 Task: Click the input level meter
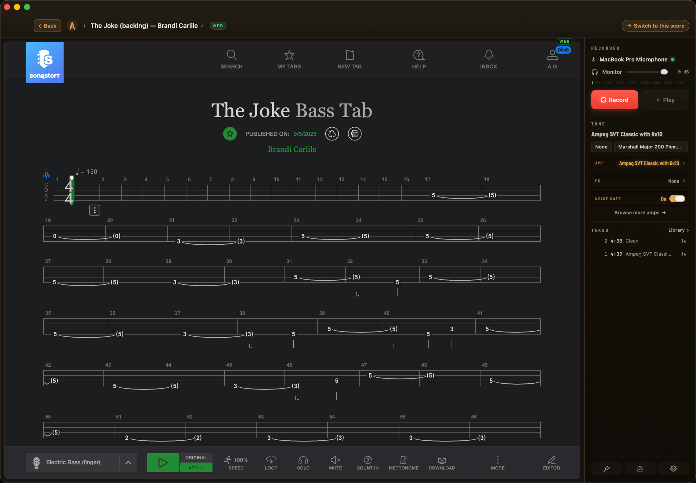click(x=640, y=83)
